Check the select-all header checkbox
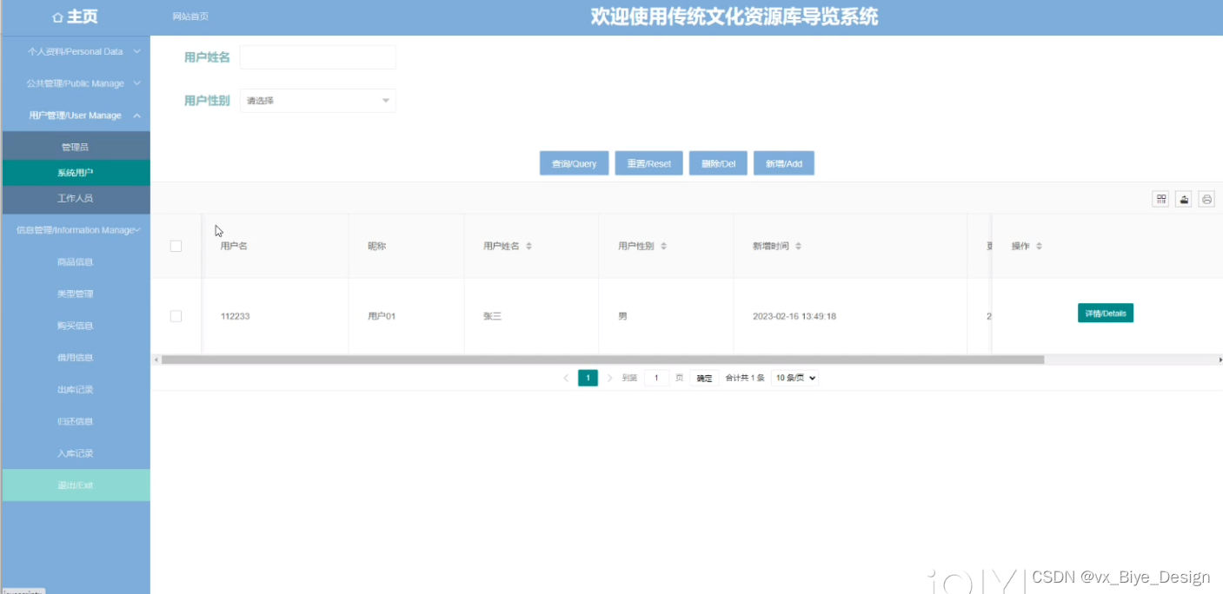Viewport: 1223px width, 594px height. click(176, 247)
